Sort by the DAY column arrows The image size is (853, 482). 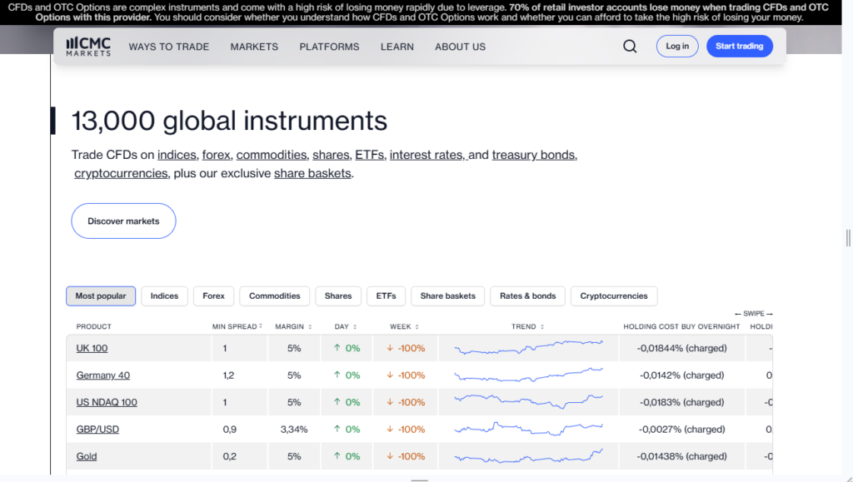coord(355,326)
